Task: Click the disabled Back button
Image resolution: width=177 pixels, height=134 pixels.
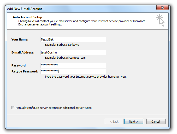Action: (x=114, y=122)
